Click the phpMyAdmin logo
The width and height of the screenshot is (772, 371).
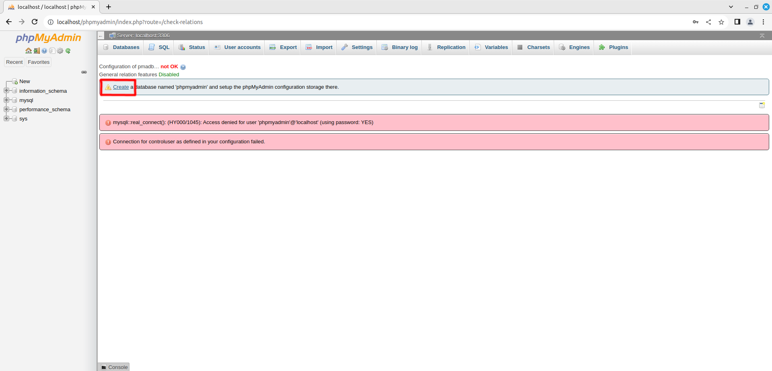point(48,38)
